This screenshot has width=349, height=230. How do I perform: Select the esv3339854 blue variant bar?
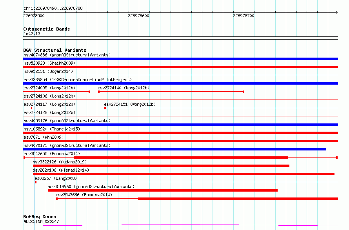(180, 83)
